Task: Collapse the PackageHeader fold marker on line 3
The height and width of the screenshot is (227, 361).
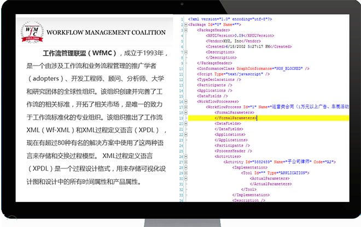Action: click(186, 30)
